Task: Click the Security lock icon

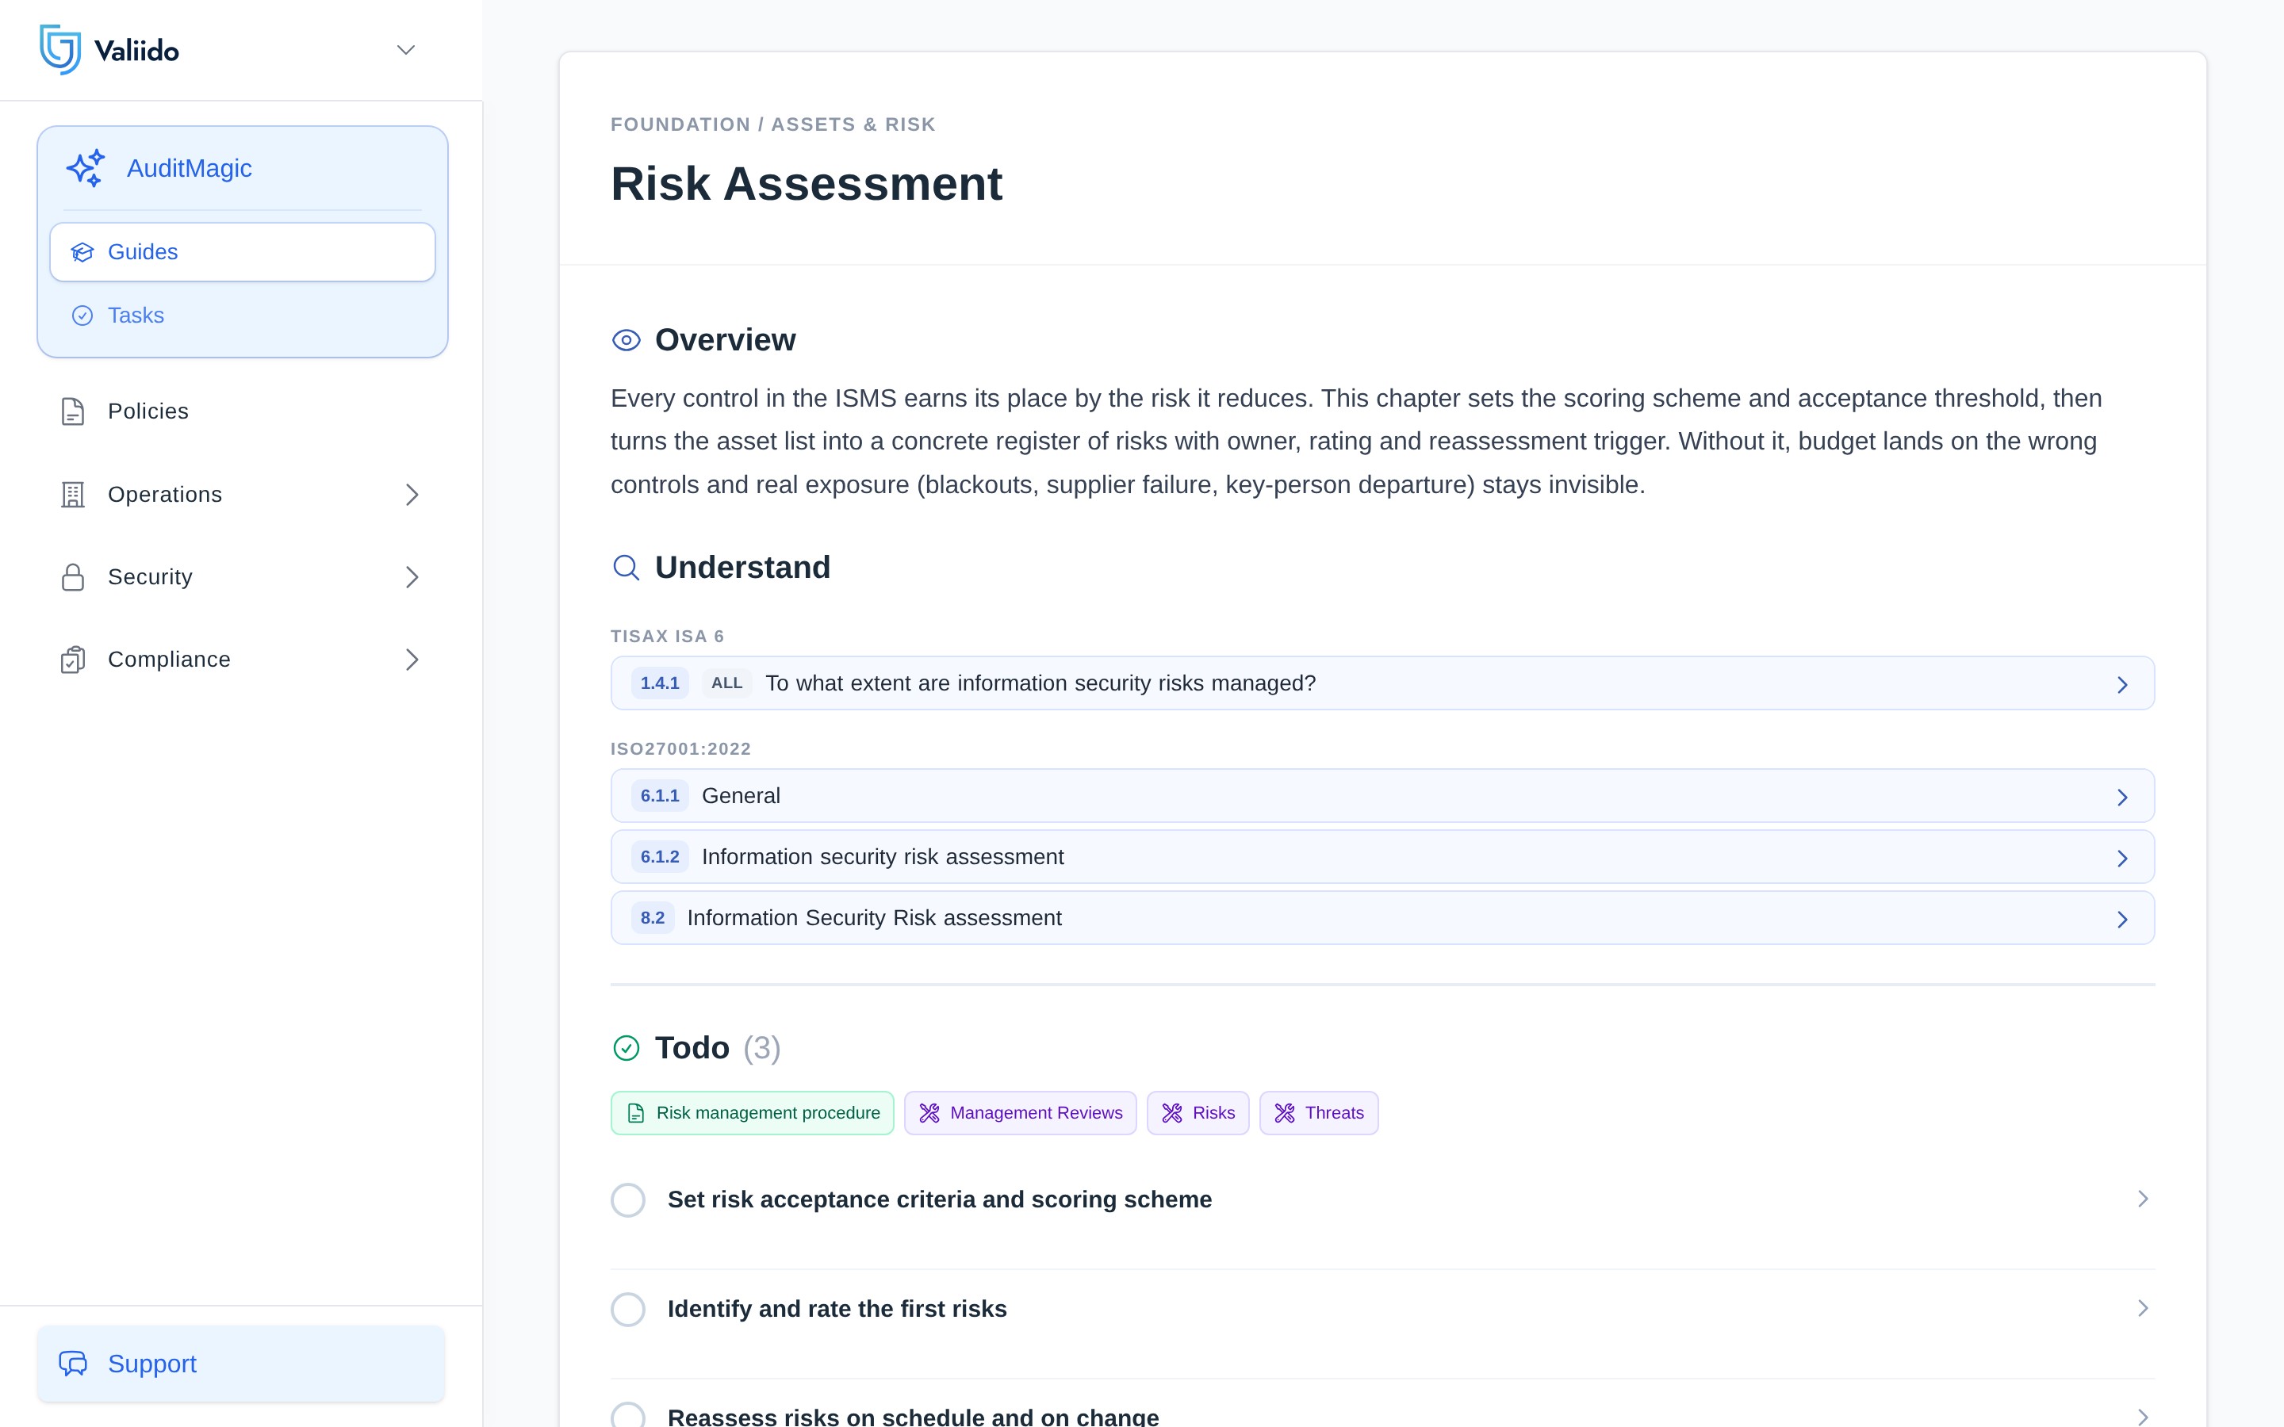Action: click(73, 576)
